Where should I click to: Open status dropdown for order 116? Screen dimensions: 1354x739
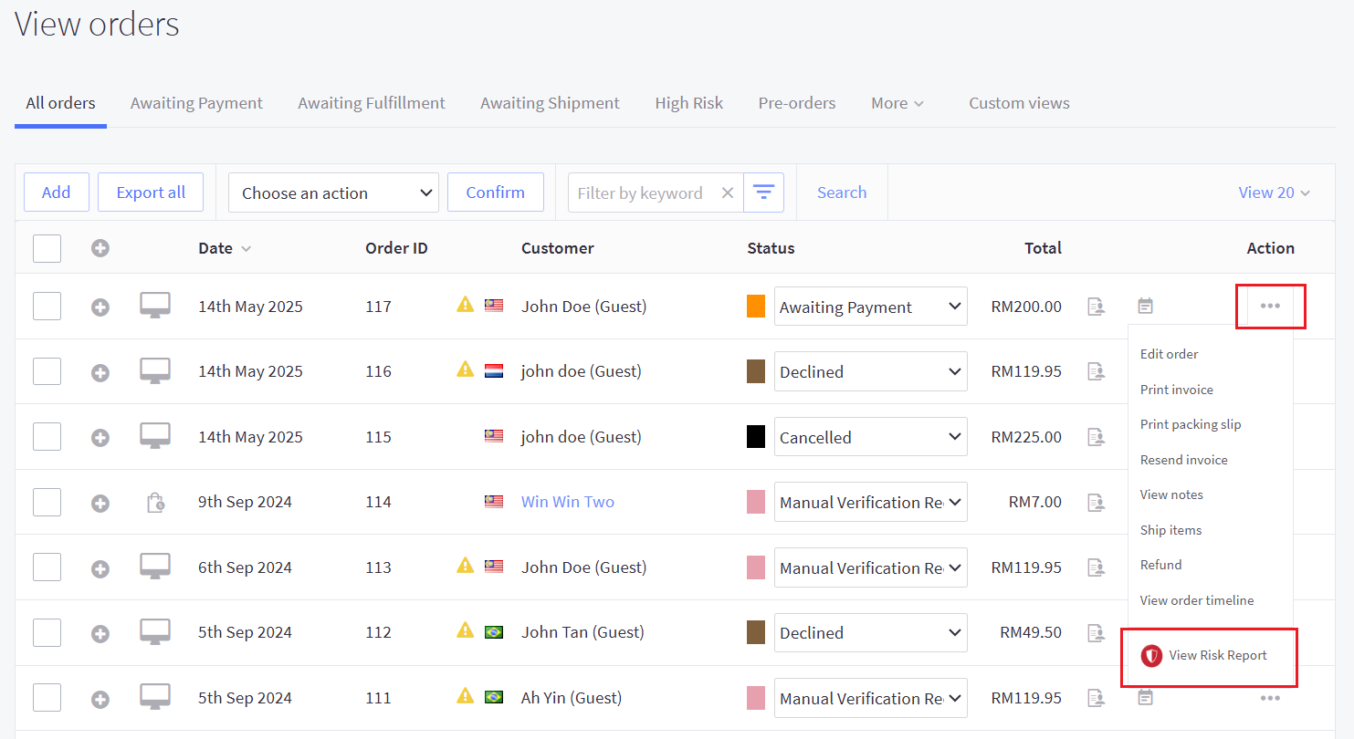pos(871,371)
